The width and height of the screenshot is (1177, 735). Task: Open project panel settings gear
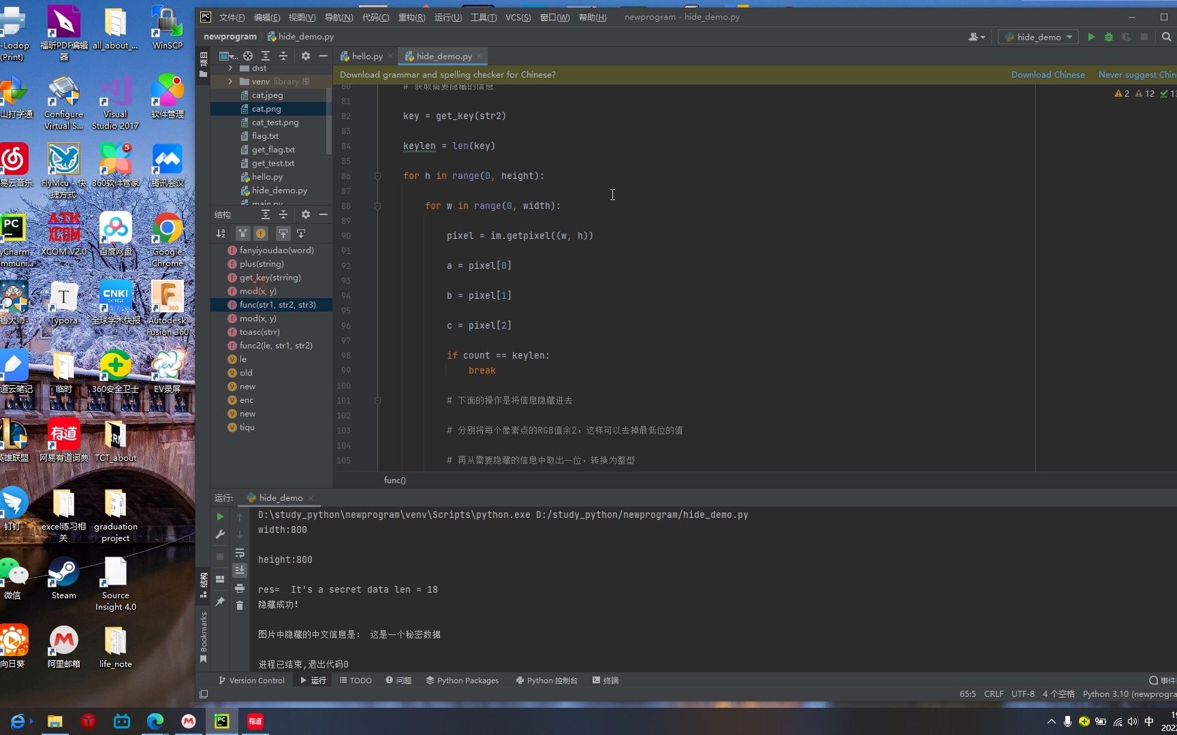(x=306, y=56)
